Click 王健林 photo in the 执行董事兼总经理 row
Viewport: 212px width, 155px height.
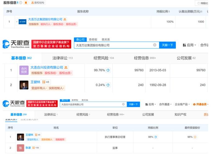pos(20,137)
